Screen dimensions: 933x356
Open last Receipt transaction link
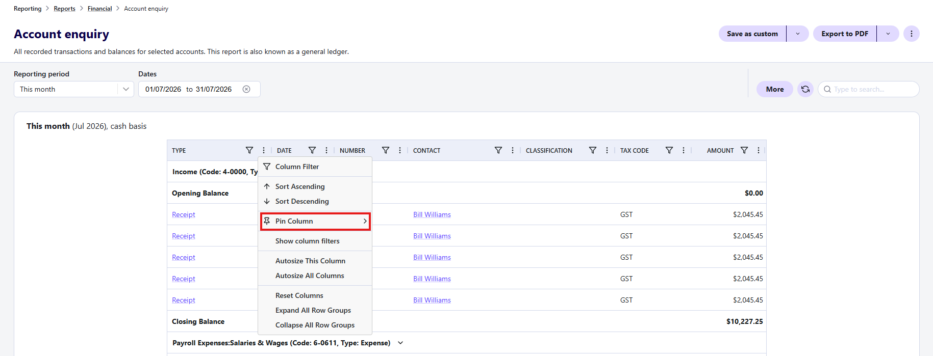pos(184,300)
